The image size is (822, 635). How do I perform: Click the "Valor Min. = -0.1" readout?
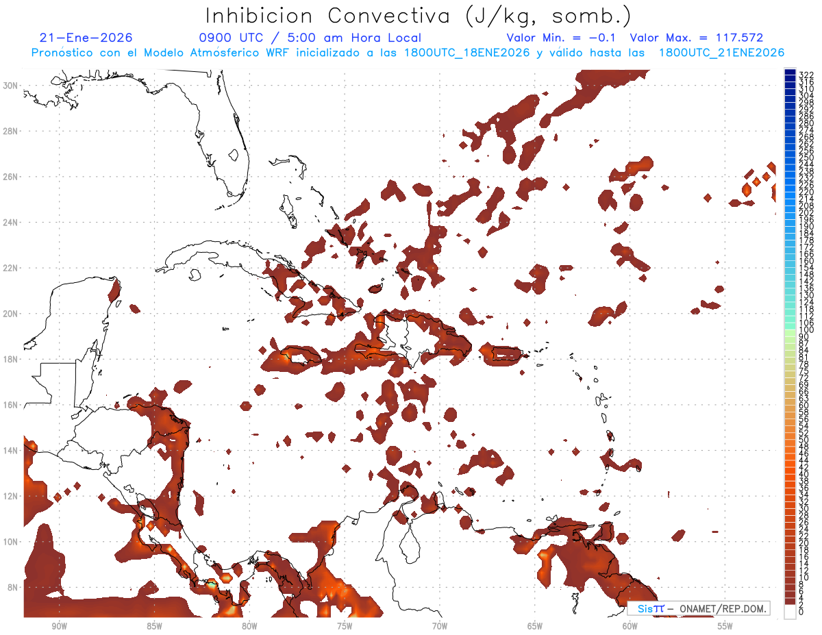click(x=561, y=38)
